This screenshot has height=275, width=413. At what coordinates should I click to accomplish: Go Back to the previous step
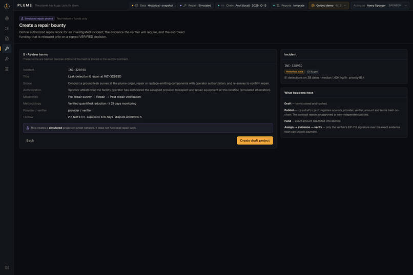(30, 140)
